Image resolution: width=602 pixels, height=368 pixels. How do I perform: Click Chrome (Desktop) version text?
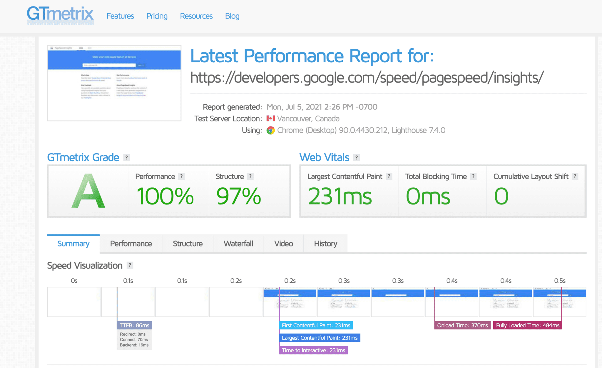(361, 130)
